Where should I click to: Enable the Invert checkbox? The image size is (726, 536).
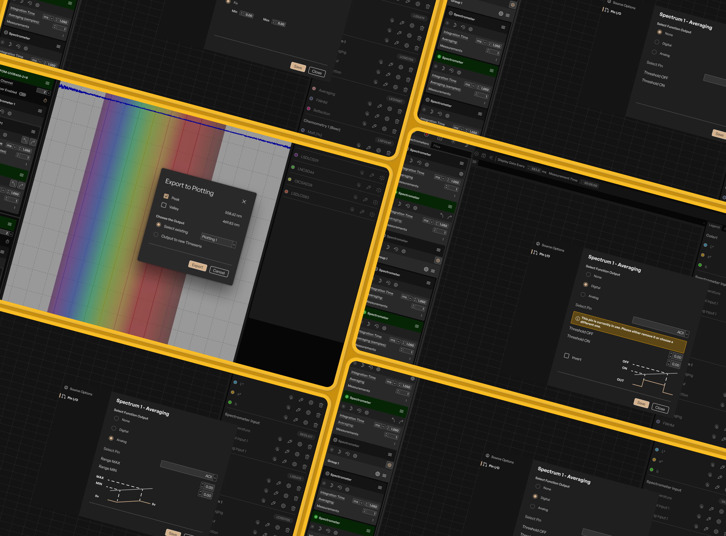(x=567, y=356)
